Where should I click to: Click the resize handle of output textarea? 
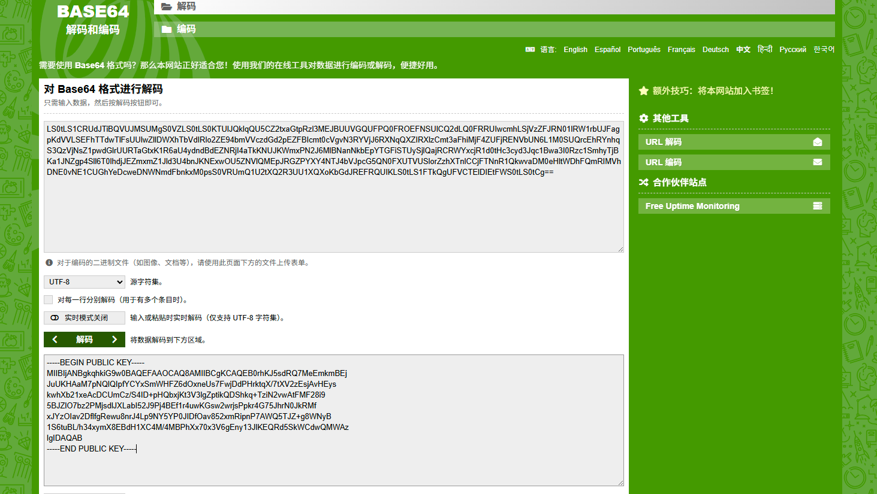pos(620,483)
